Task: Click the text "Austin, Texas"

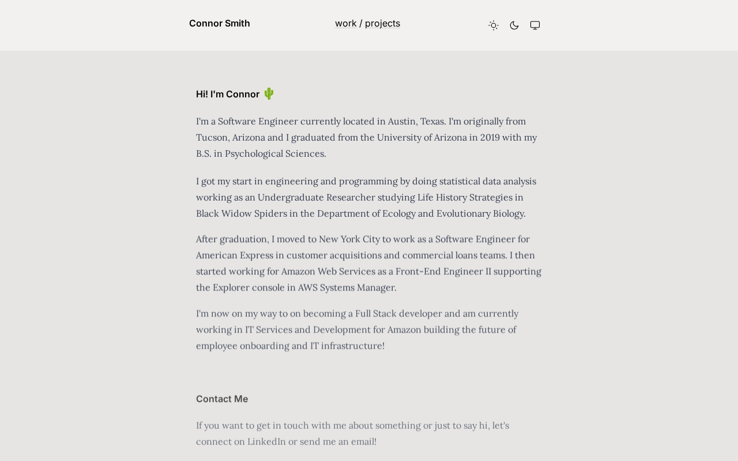Action: (x=416, y=121)
